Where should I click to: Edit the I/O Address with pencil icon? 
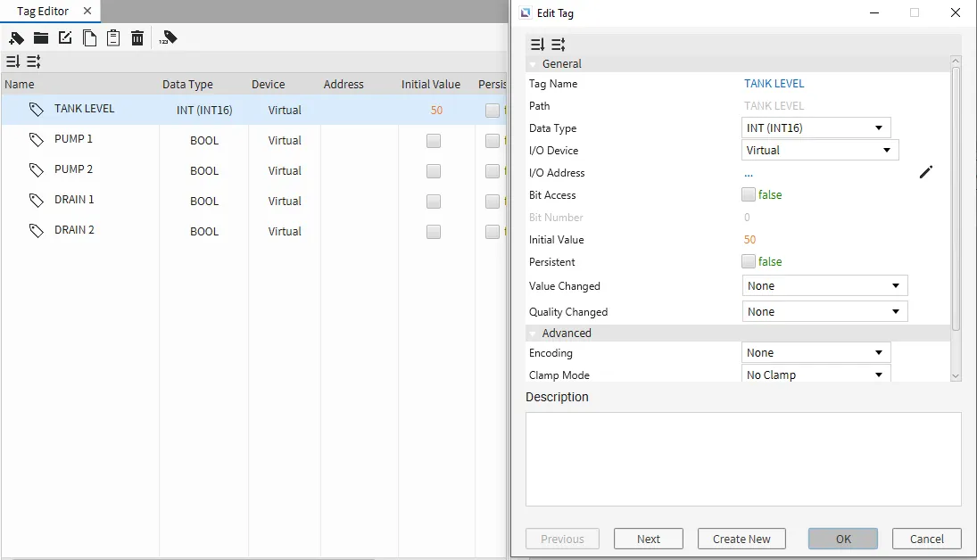point(926,172)
